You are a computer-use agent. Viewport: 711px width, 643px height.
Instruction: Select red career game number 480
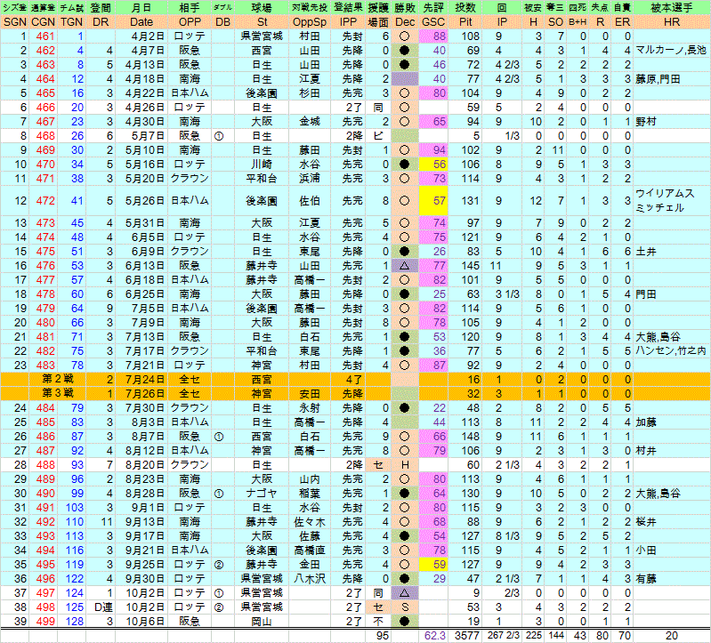point(45,323)
